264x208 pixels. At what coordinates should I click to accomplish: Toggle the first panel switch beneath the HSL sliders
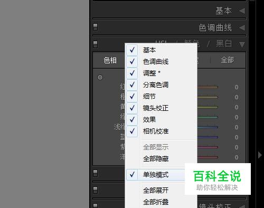click(x=95, y=173)
